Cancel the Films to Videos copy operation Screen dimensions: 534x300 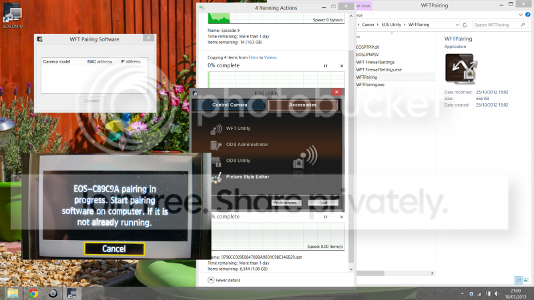[x=342, y=65]
